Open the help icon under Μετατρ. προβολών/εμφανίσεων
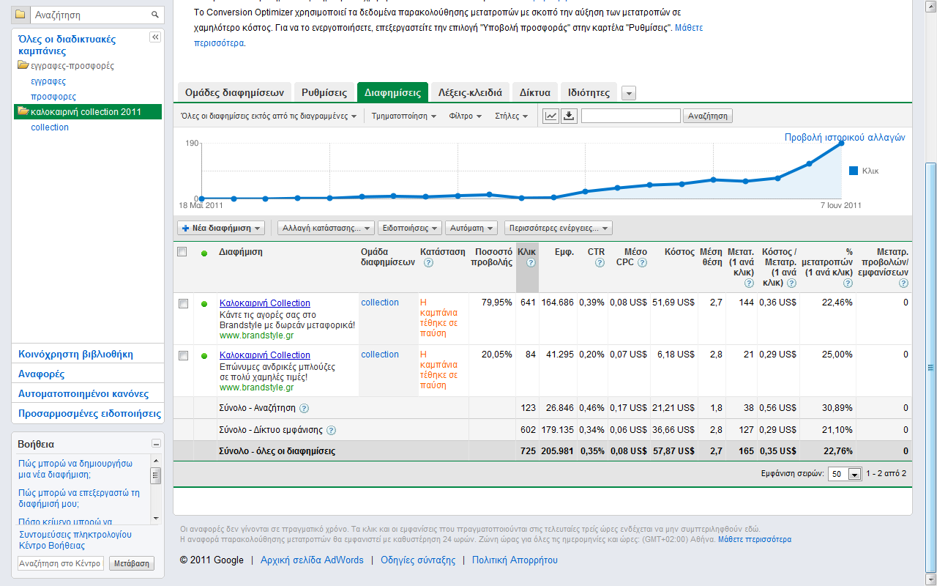This screenshot has height=586, width=937. point(903,283)
